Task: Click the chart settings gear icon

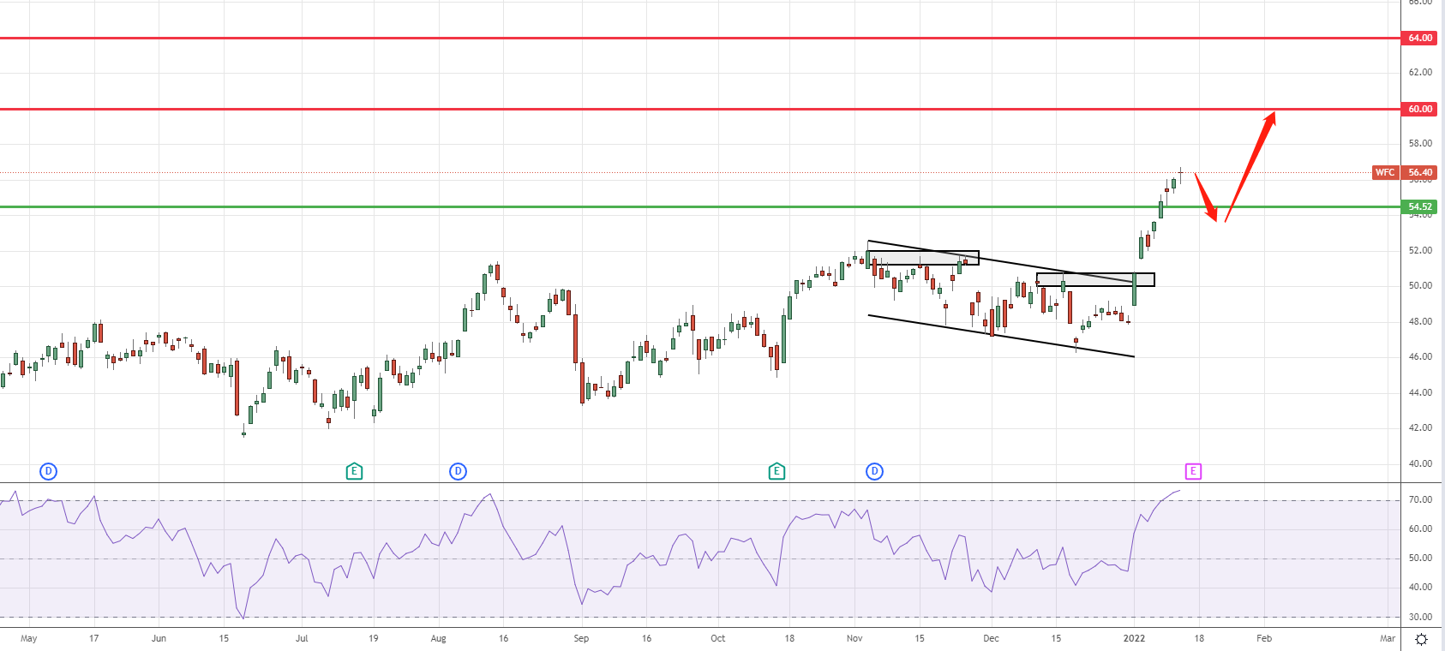Action: [1421, 639]
